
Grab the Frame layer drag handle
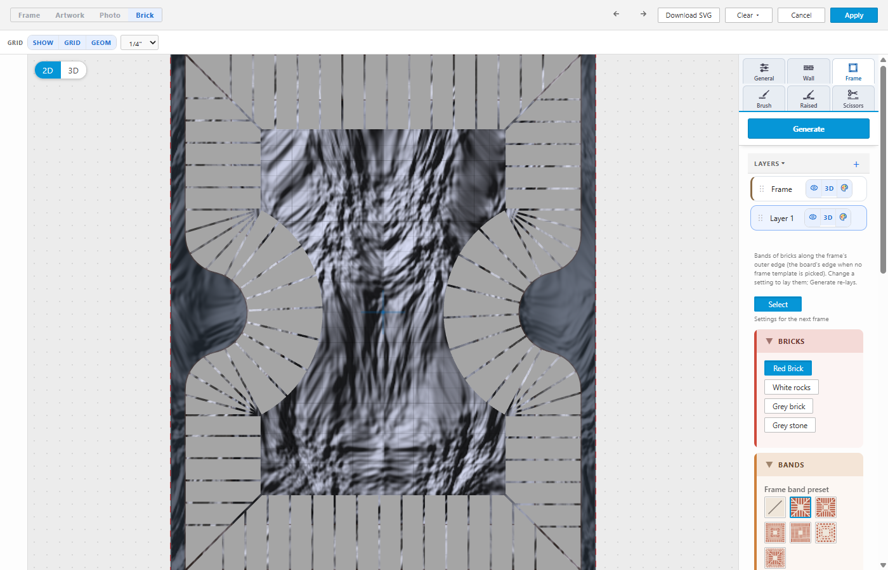coord(762,189)
